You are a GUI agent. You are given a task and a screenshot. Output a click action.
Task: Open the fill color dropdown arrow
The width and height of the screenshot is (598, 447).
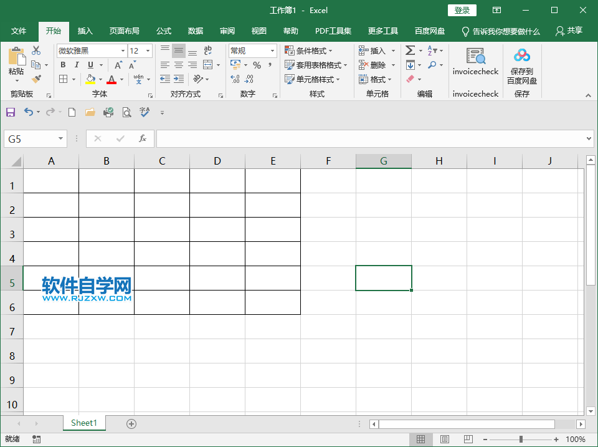(100, 79)
